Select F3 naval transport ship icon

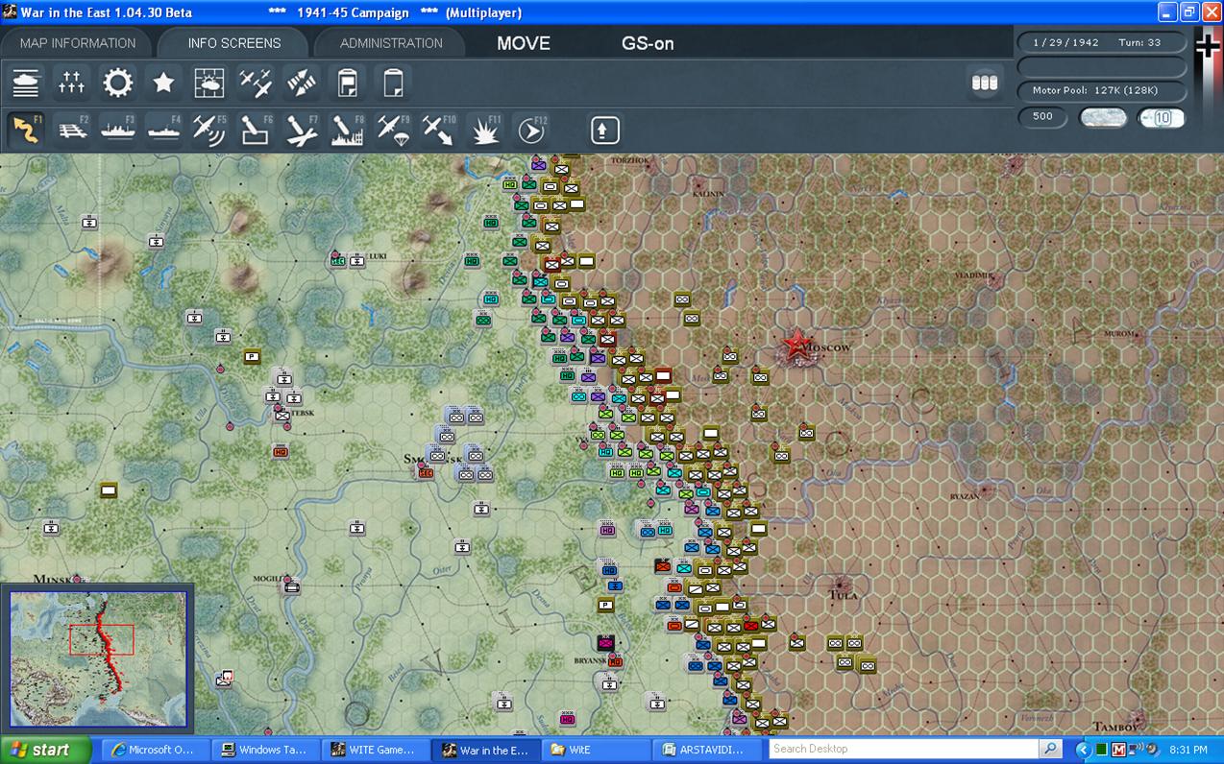[x=118, y=130]
